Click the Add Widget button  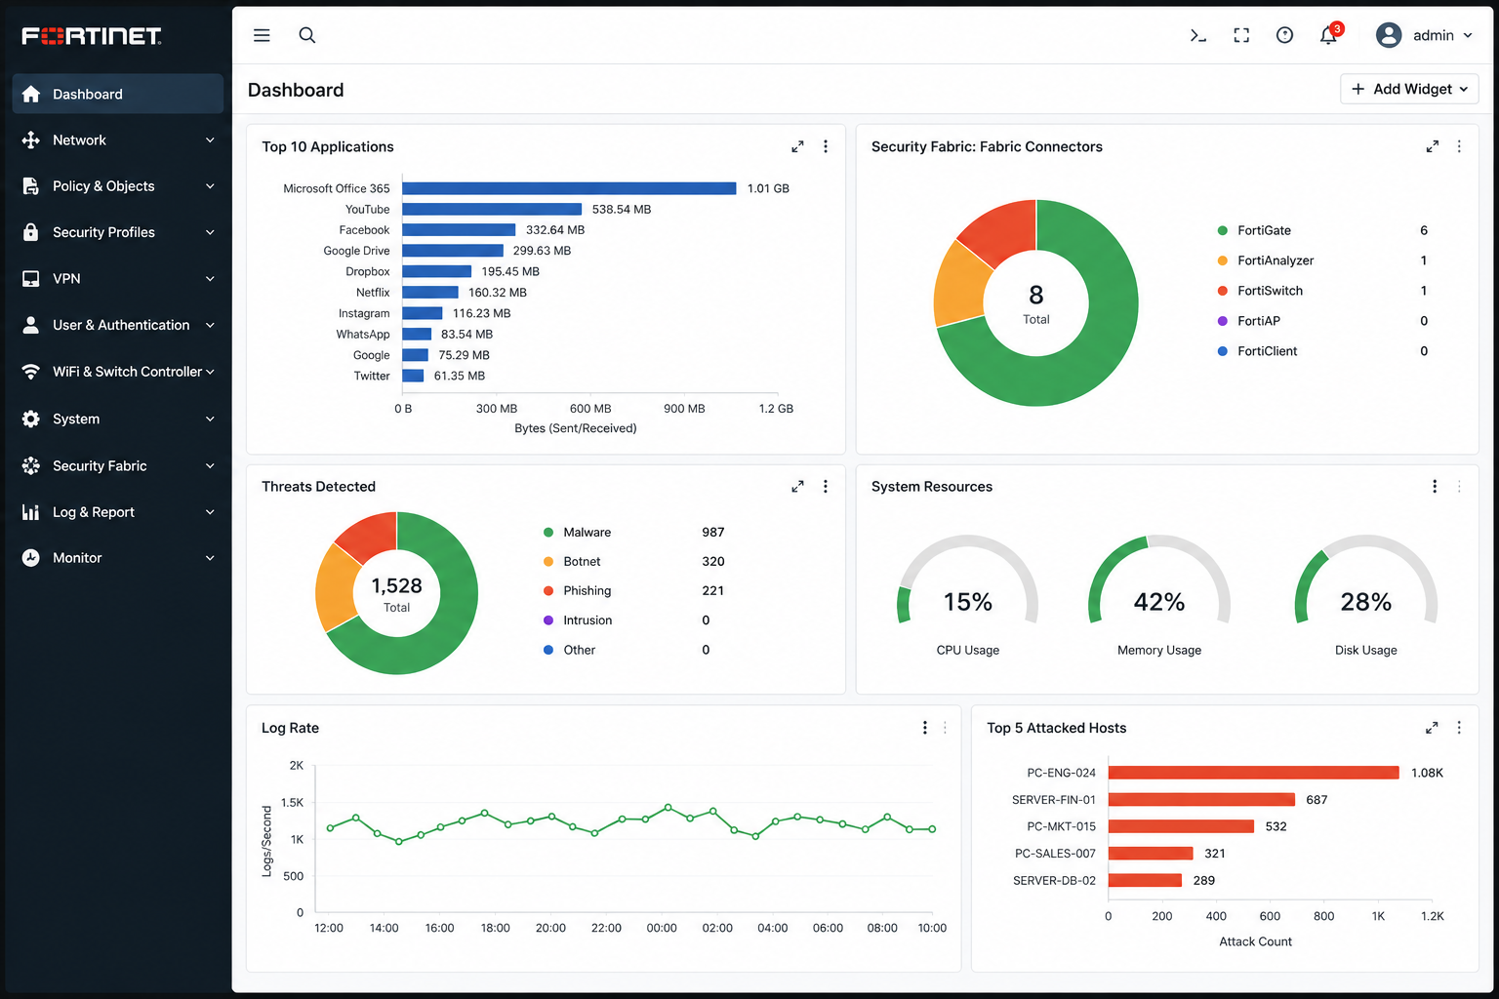tap(1409, 89)
